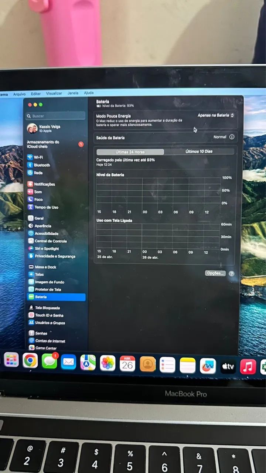The image size is (266, 473).
Task: Open Tela Bloqueada lock icon
Action: 32,307
